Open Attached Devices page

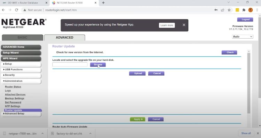(x=15, y=94)
